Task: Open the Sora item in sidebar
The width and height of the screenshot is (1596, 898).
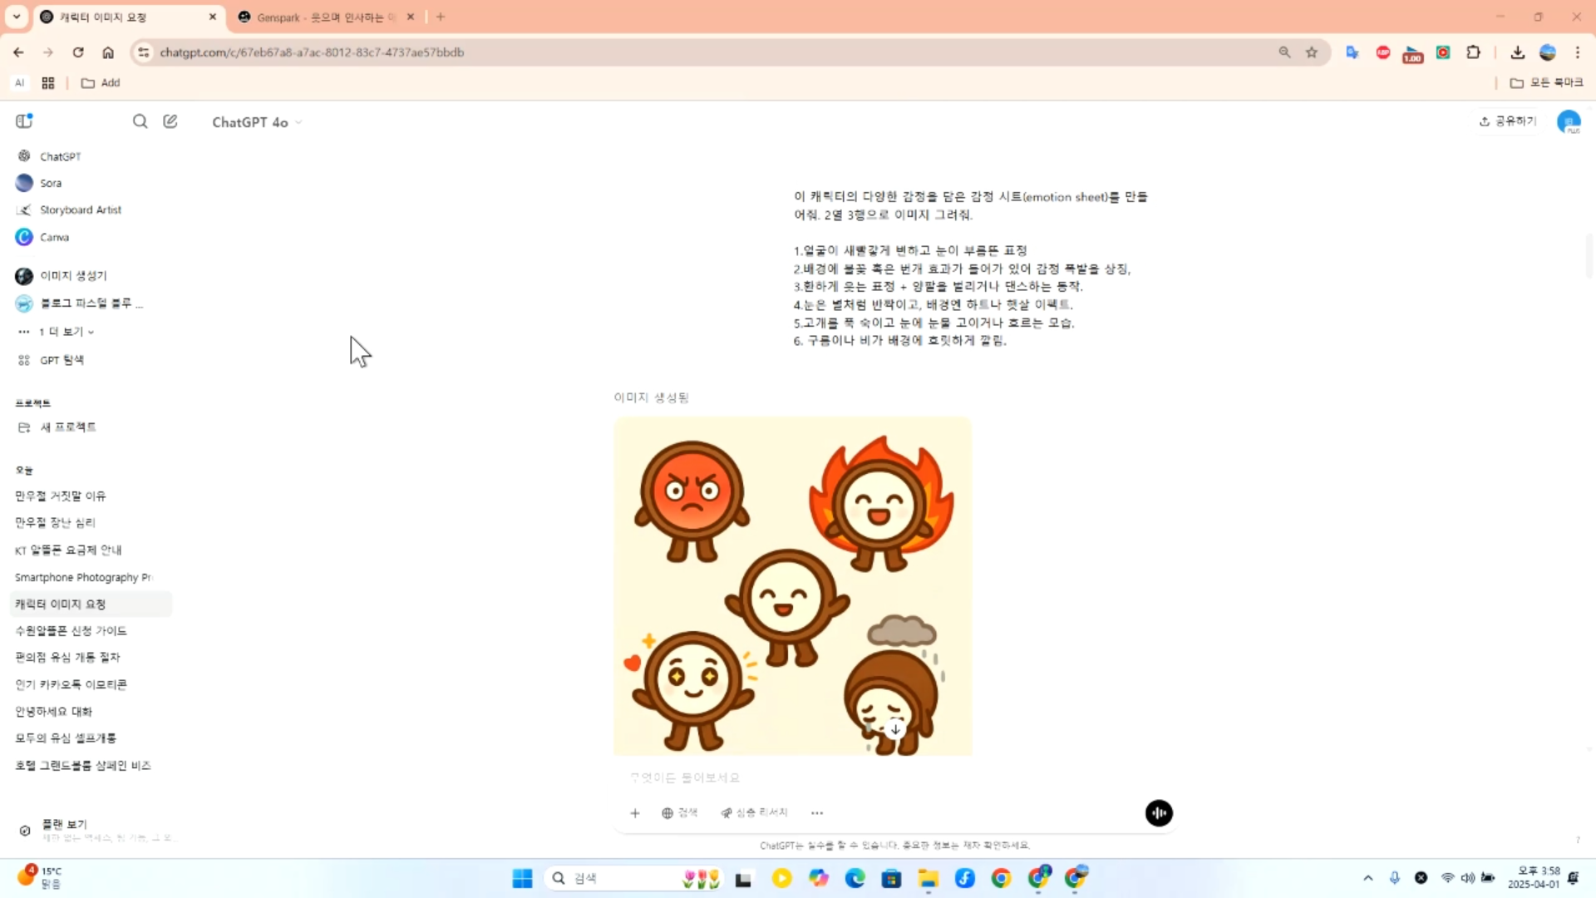Action: click(x=51, y=183)
